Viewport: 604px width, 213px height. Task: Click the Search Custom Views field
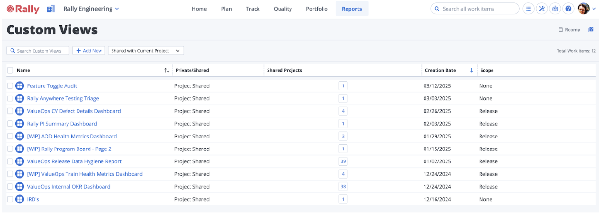coord(38,51)
